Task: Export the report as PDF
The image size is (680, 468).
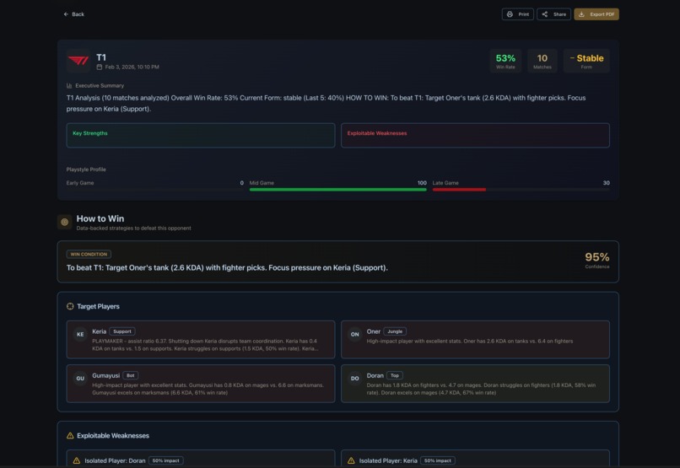Action: coord(596,14)
